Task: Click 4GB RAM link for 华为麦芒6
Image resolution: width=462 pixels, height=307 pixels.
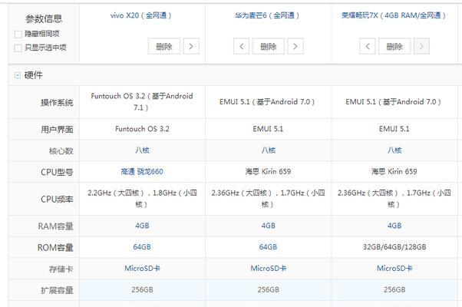Action: (x=268, y=226)
